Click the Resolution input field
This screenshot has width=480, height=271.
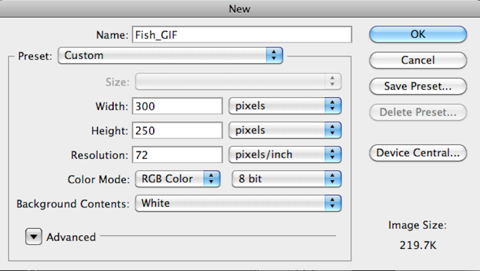coord(177,155)
